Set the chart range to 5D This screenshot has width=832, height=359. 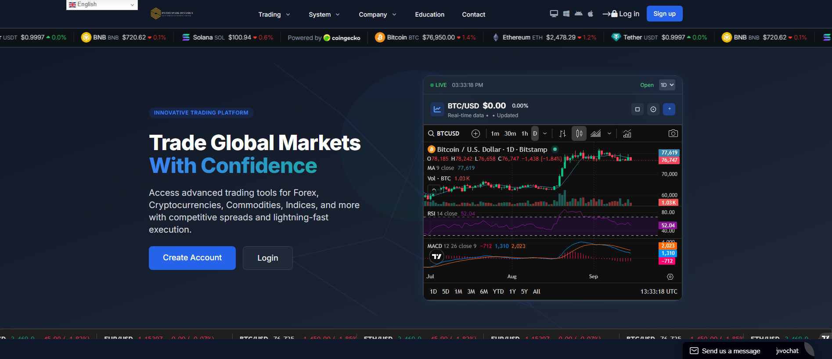click(446, 291)
